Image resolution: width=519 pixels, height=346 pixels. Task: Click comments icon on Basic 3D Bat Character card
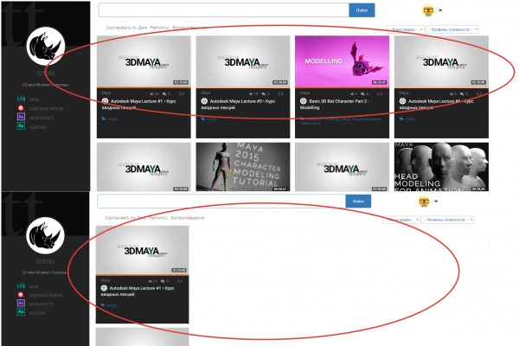coord(362,94)
